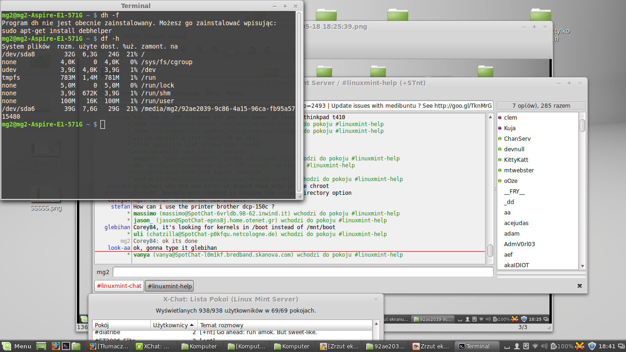This screenshot has width=626, height=352.
Task: Click the nick uli in the join message
Action: pos(138,234)
